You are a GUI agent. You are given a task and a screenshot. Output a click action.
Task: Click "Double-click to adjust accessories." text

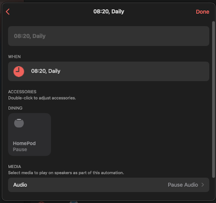(42, 98)
